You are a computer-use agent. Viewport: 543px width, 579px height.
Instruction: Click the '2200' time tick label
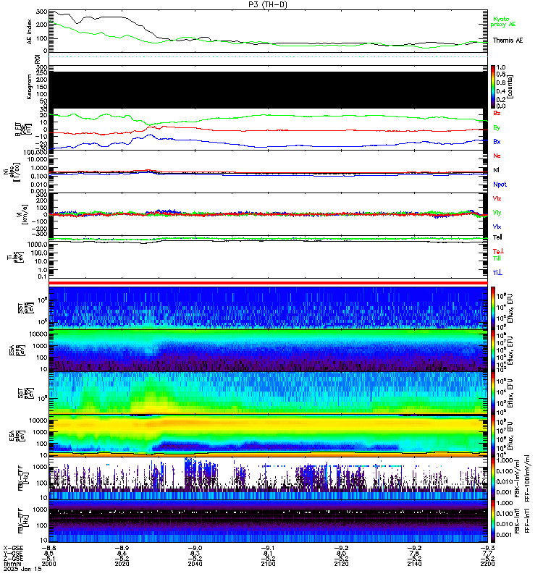point(487,564)
